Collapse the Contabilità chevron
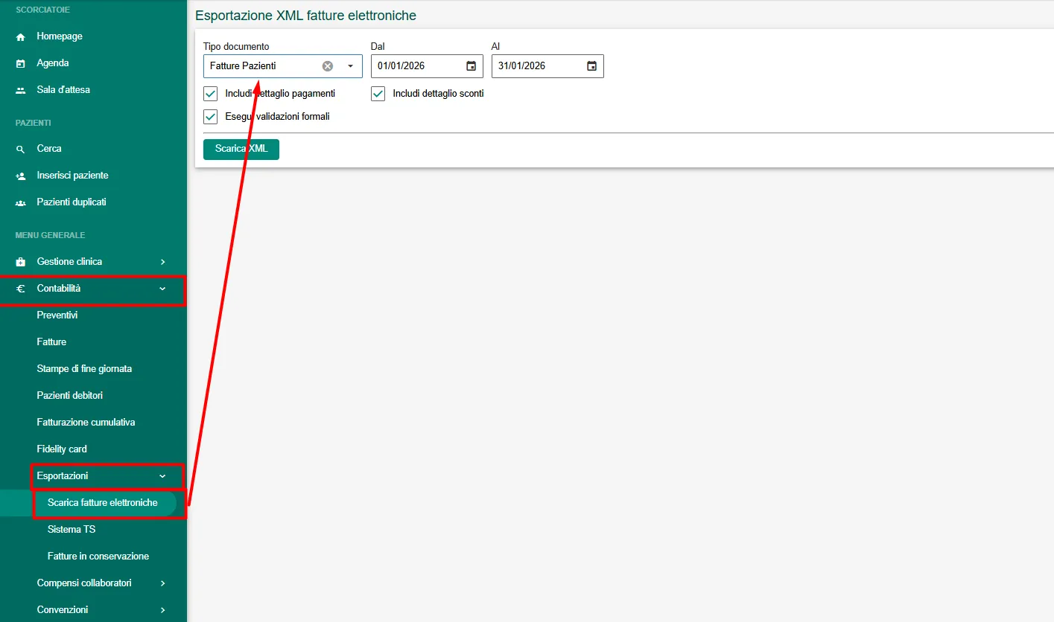Image resolution: width=1054 pixels, height=622 pixels. [162, 289]
